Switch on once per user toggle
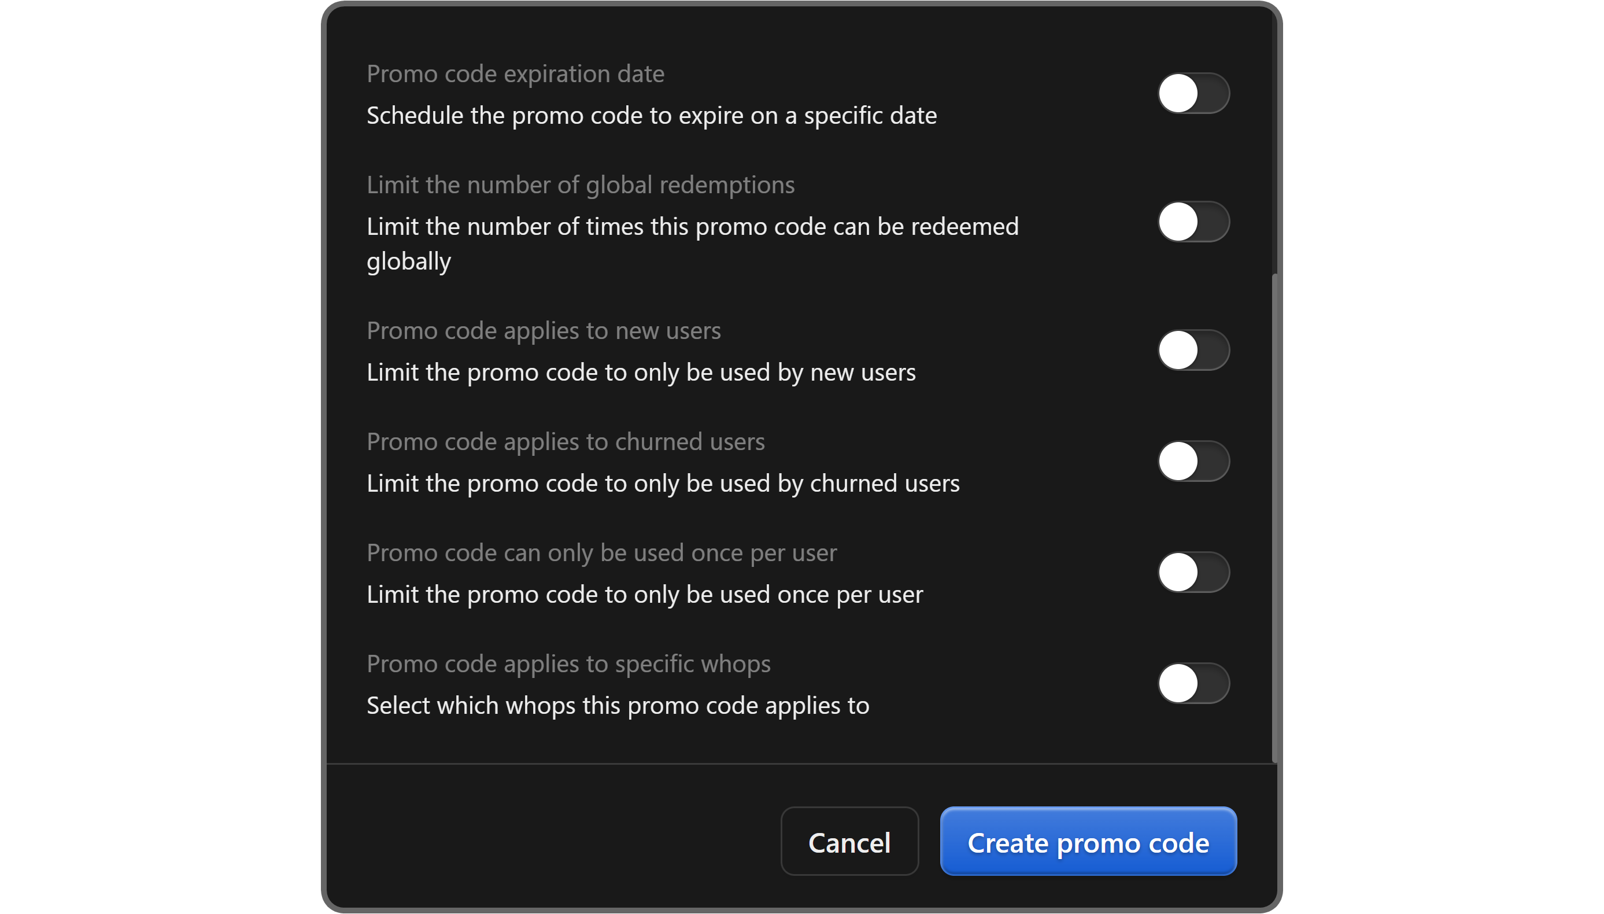 (1193, 573)
